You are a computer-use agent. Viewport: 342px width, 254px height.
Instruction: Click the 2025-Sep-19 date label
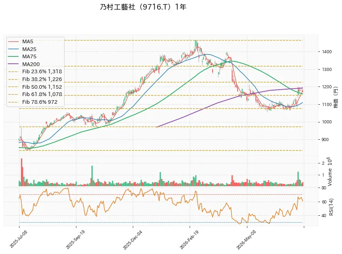point(75,239)
